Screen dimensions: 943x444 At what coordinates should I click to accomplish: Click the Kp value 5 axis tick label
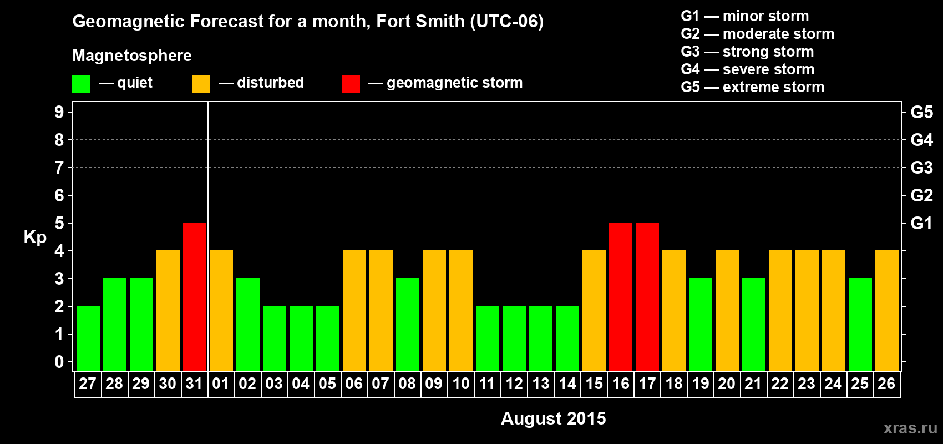pos(59,223)
